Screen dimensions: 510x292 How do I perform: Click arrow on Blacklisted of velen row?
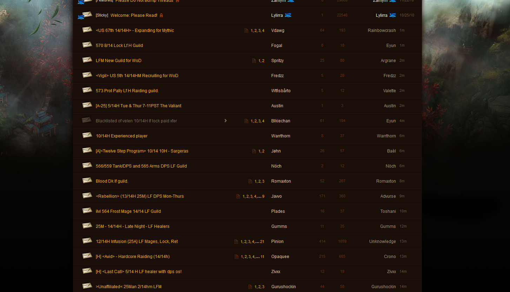(x=225, y=121)
